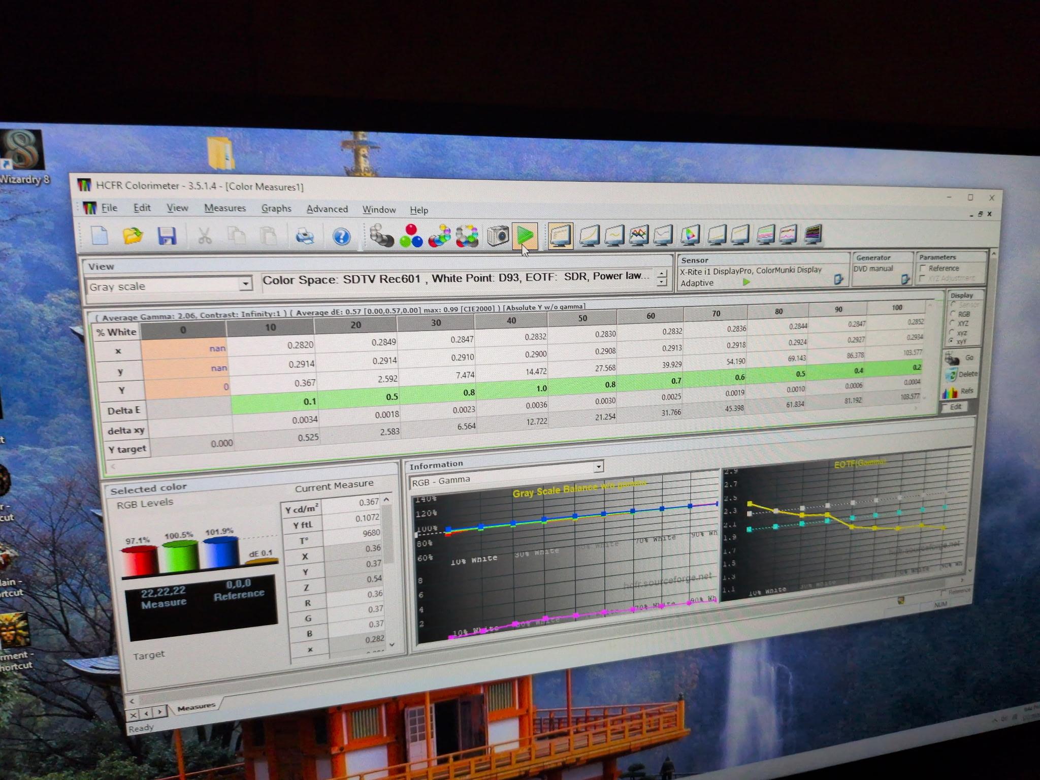Open the Window menu
The image size is (1040, 780).
379,209
